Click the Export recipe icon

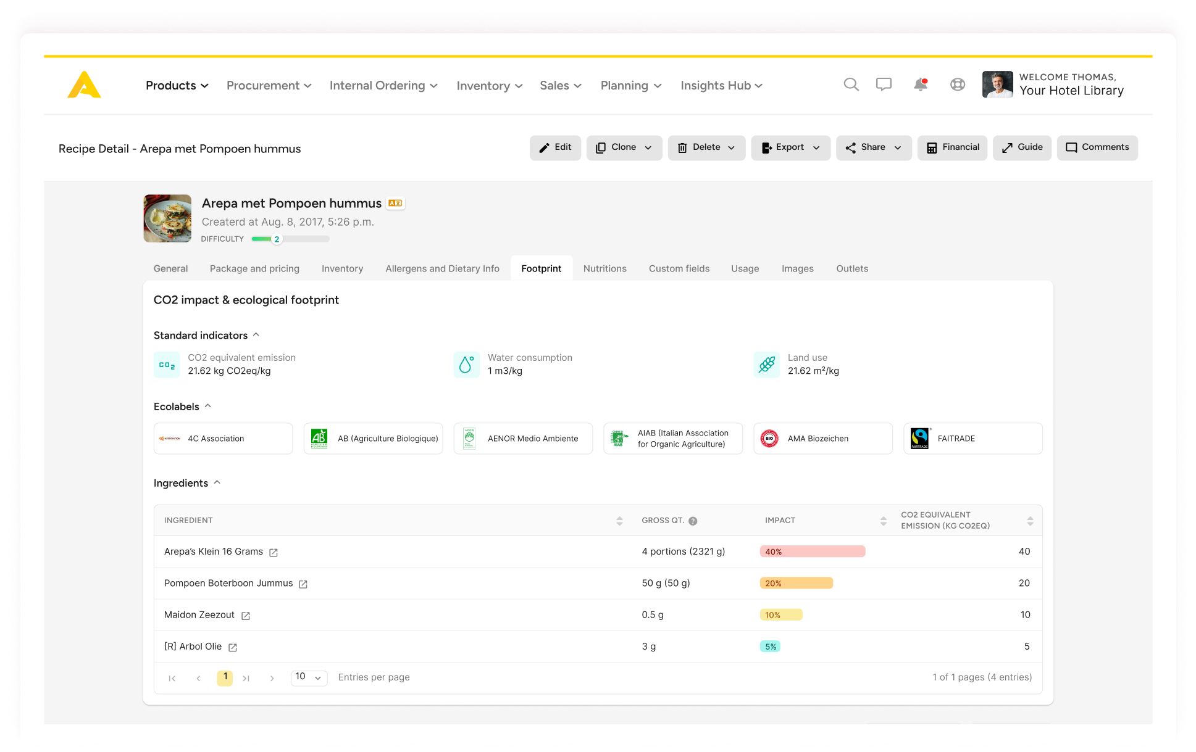pos(765,147)
